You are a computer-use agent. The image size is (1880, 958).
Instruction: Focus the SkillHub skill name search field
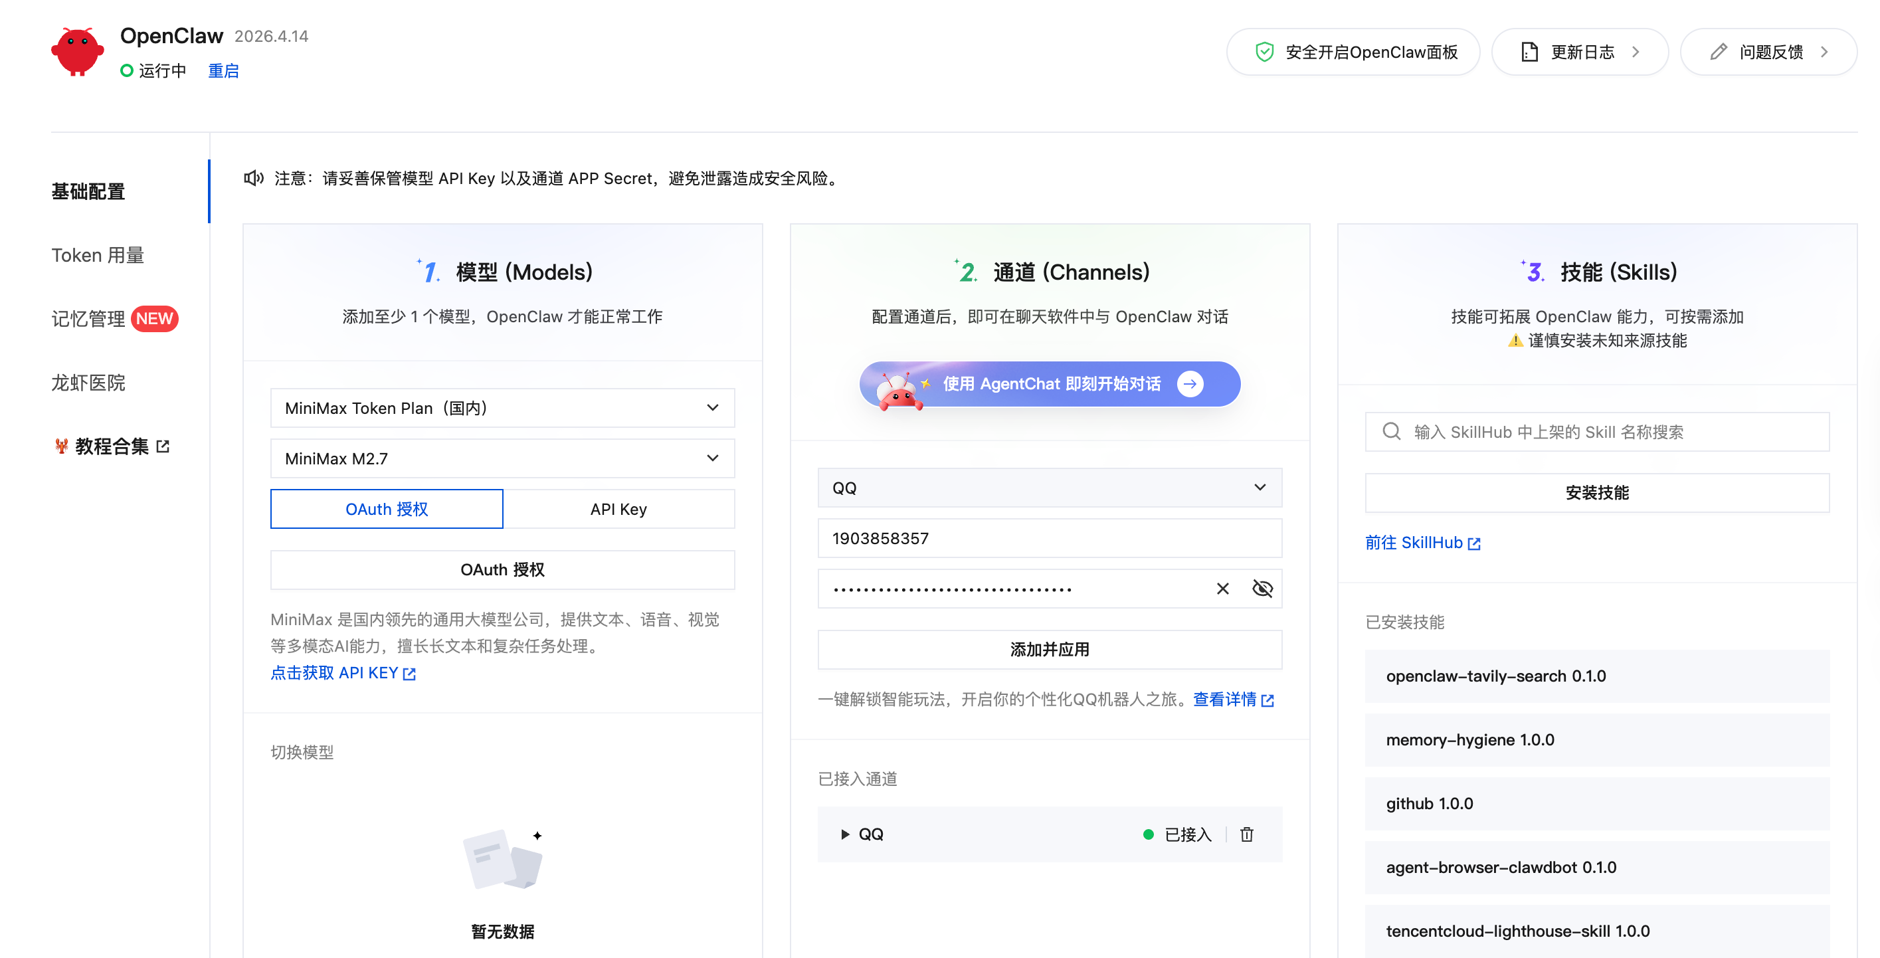pyautogui.click(x=1597, y=431)
